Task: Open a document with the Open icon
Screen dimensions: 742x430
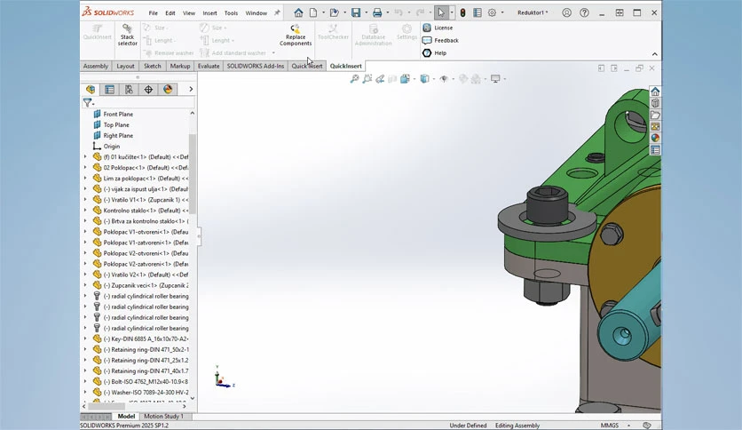Action: (334, 12)
